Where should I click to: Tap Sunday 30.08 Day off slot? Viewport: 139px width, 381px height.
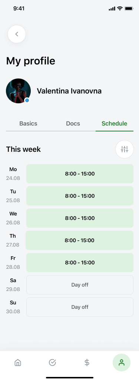tap(80, 307)
